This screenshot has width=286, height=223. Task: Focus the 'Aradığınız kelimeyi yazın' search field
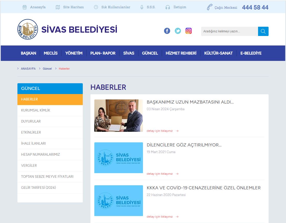(x=229, y=31)
